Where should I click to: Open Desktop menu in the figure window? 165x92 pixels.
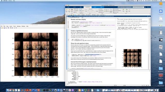click(x=19, y=26)
